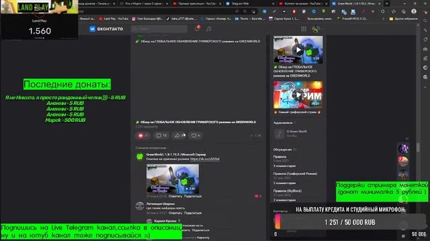Screen dimensions: 430x241
Task: Switch to the Telegram Web browser tab
Action: pyautogui.click(x=249, y=4)
